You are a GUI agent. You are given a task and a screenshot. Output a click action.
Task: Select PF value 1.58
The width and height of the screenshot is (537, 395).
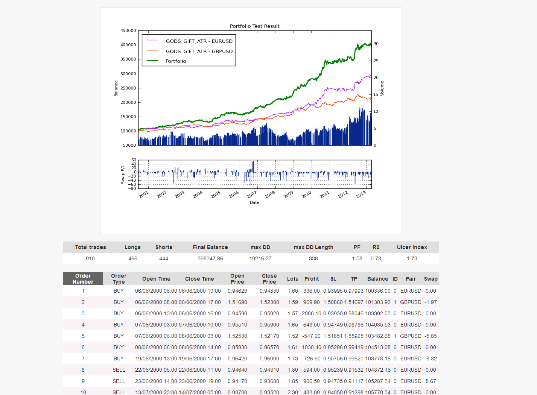[357, 258]
